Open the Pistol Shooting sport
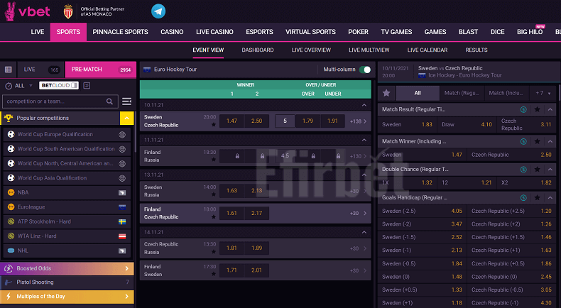 pos(67,282)
